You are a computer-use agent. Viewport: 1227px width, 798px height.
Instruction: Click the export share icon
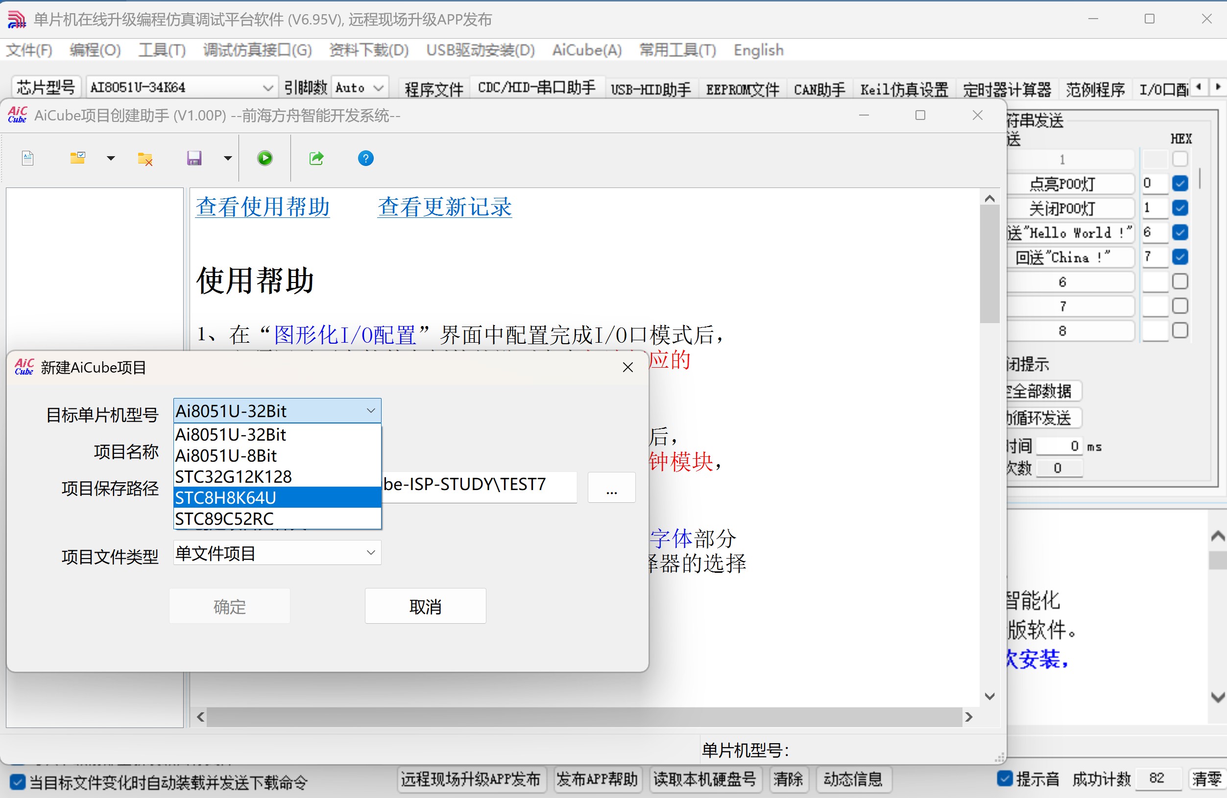[x=316, y=158]
